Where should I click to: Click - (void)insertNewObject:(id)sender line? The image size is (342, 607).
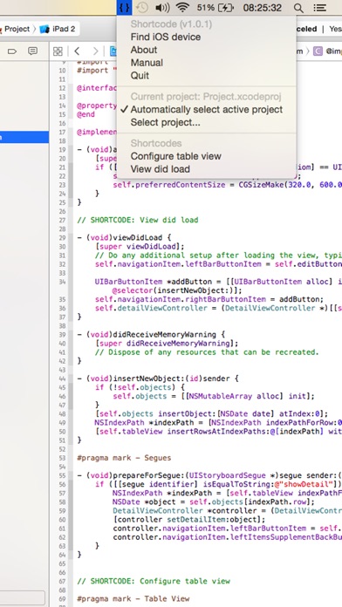(158, 379)
